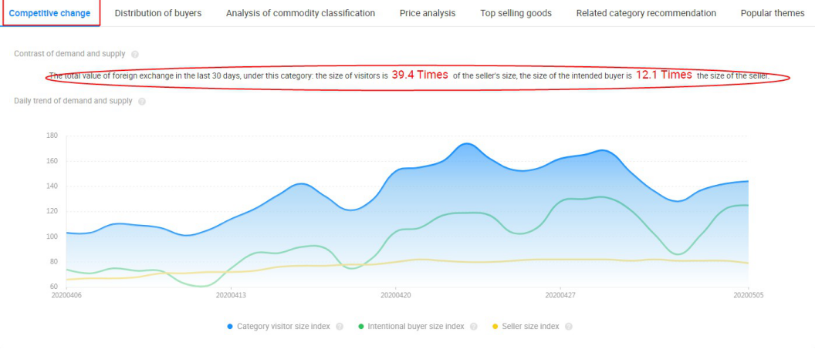Click question mark after Category visitor size index
Screen dimensions: 815x349
[340, 327]
